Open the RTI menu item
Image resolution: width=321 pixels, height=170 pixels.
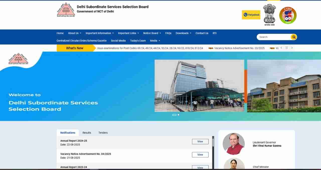pyautogui.click(x=214, y=33)
